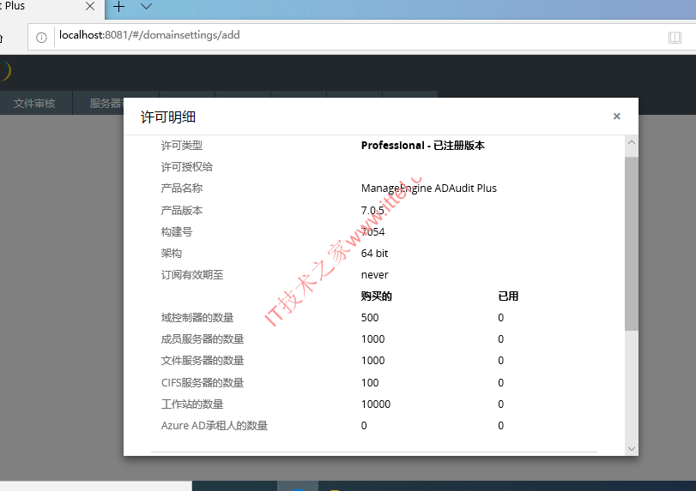Image resolution: width=696 pixels, height=491 pixels.
Task: Select the 7054 build number
Action: pos(372,231)
